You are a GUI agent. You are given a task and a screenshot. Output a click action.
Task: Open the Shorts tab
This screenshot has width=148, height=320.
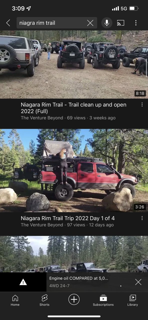pyautogui.click(x=44, y=300)
